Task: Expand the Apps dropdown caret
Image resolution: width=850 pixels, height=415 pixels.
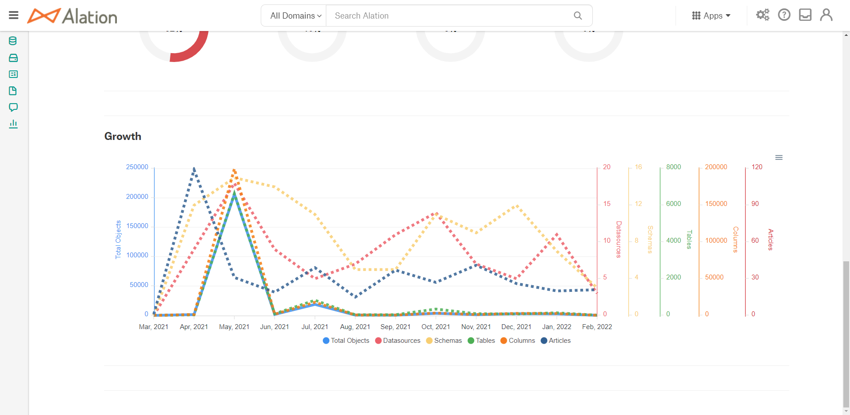Action: (728, 16)
